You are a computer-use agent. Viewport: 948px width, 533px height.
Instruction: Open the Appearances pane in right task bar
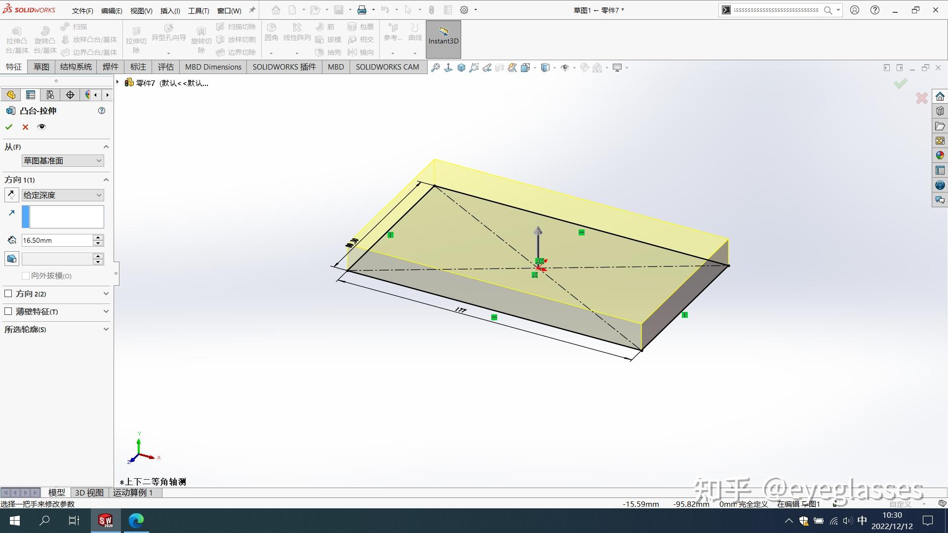tap(940, 155)
